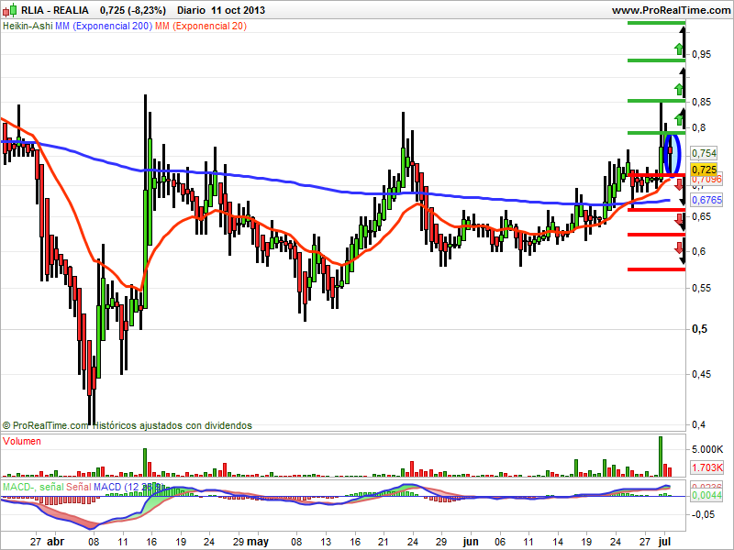Open the www.ProRealTime.com link

coord(669,8)
